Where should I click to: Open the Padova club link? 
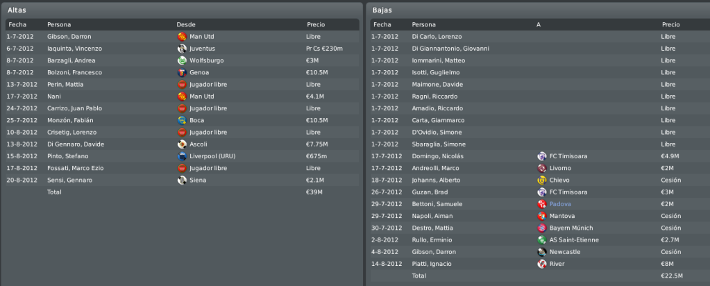click(x=560, y=204)
